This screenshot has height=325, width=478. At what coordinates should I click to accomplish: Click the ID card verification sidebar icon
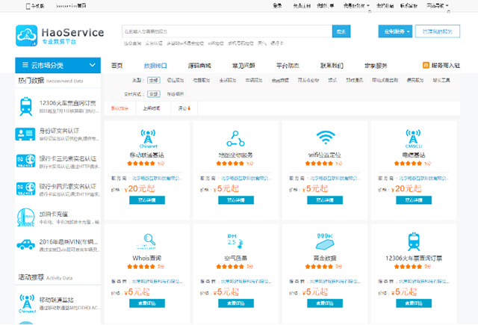[25, 134]
